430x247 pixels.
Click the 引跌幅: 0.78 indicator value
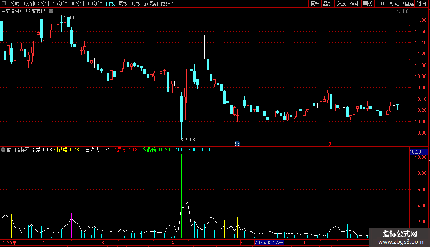click(66, 150)
